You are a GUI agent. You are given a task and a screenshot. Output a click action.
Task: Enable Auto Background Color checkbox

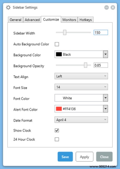click(x=57, y=44)
